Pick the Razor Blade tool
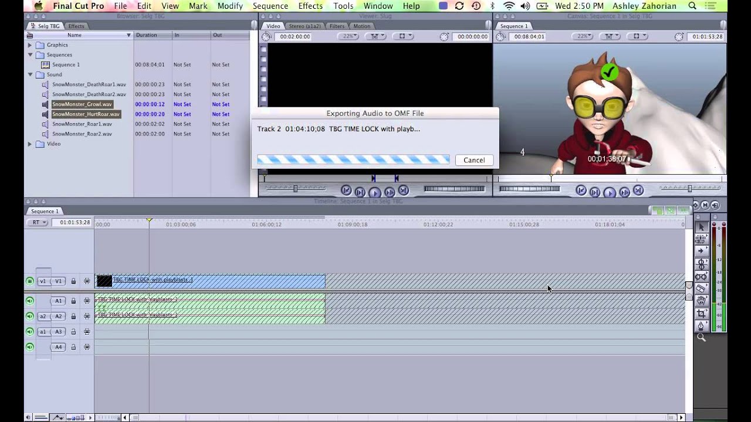The image size is (751, 422). [x=701, y=288]
